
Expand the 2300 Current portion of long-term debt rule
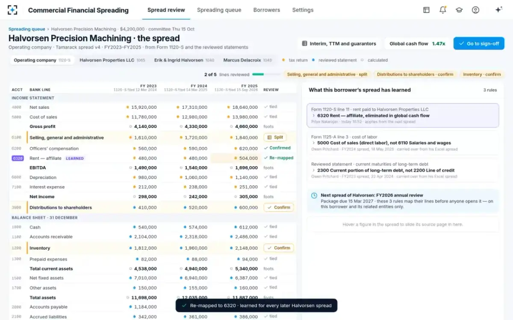[x=403, y=170]
